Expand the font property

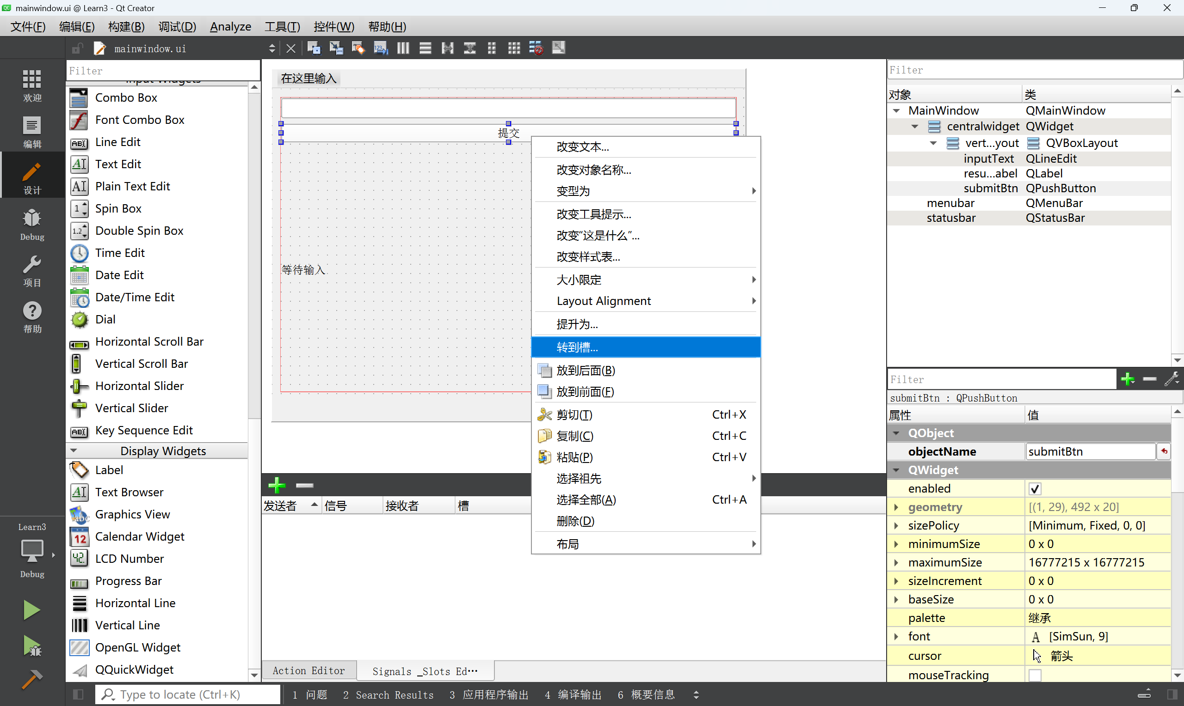[896, 637]
